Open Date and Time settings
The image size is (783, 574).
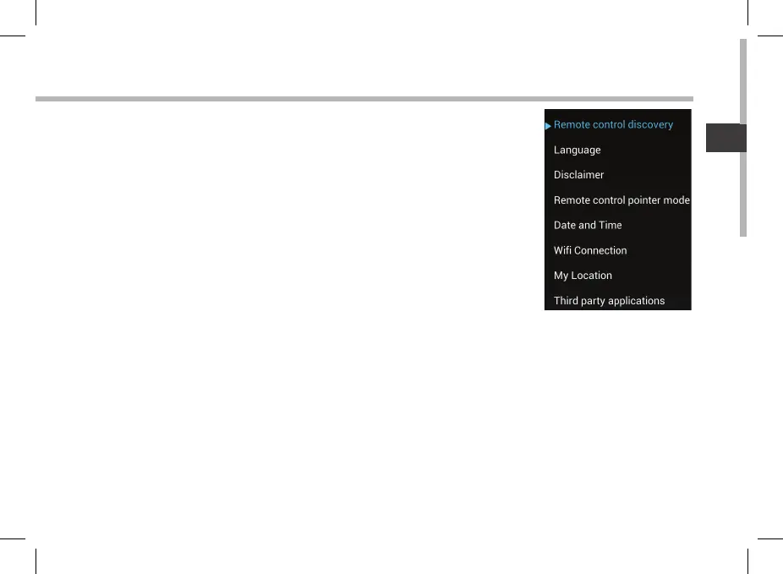click(588, 225)
